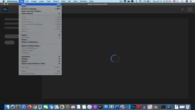Open the Apple TV app in the dock
This screenshot has height=110, width=195.
(100, 107)
